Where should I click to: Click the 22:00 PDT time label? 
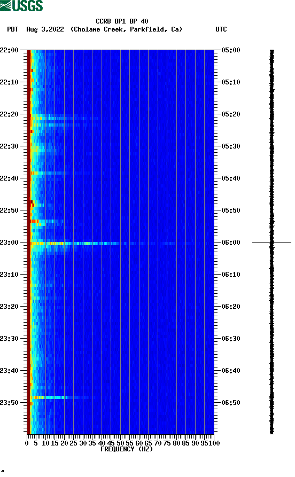(9, 50)
